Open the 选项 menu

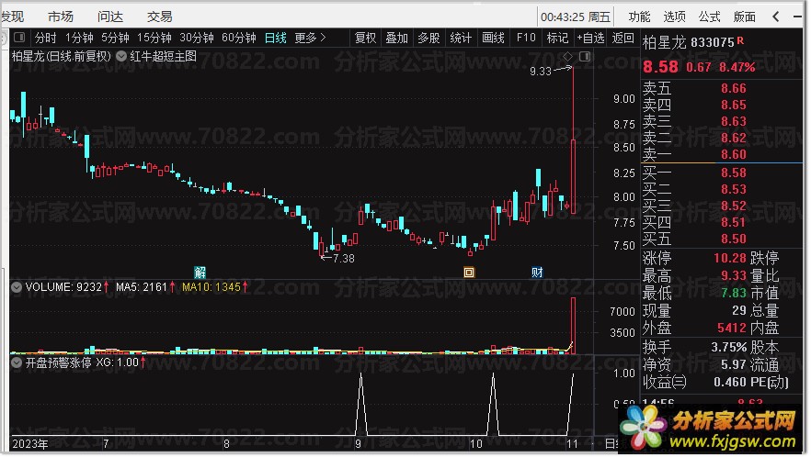[675, 17]
